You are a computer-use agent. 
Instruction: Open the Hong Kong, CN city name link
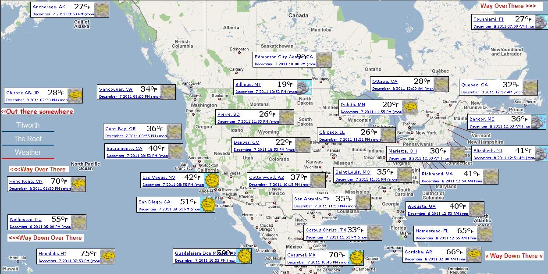(x=26, y=181)
